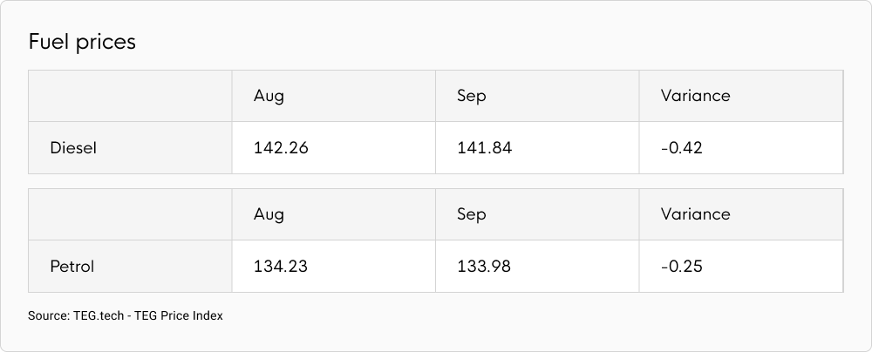Select the Petrol variance value -0.25
Viewport: 872px width, 352px height.
(x=682, y=267)
